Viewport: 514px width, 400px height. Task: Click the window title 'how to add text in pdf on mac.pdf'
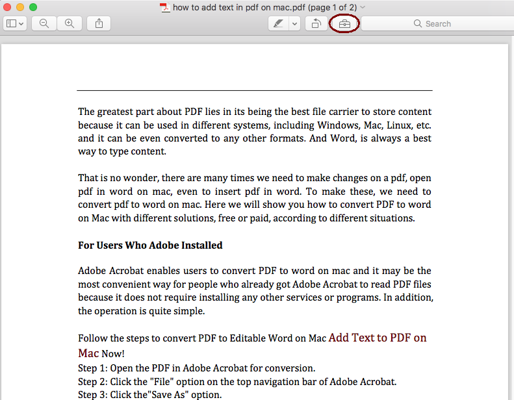(239, 7)
